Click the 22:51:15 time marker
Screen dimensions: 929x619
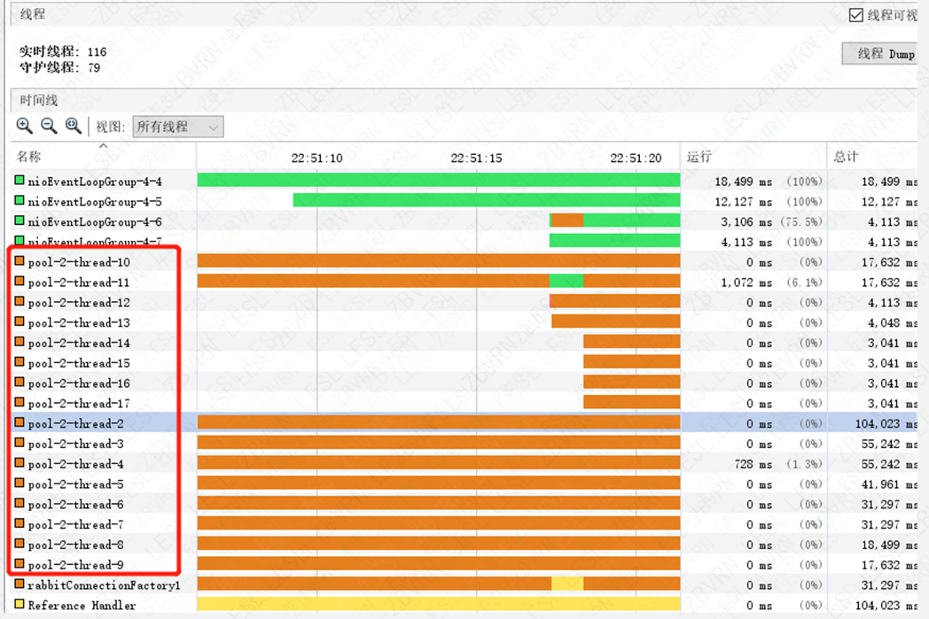[x=476, y=158]
